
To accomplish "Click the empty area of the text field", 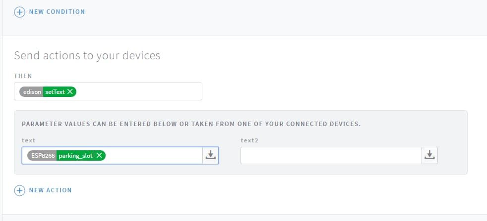I will coord(154,155).
